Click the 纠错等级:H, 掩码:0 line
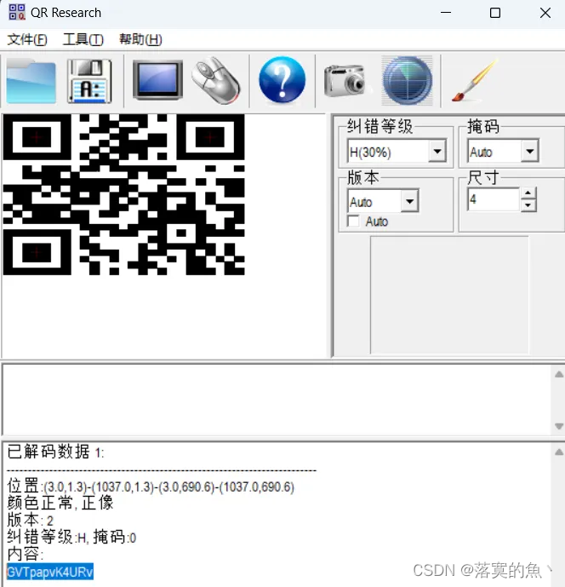The image size is (565, 587). (71, 538)
